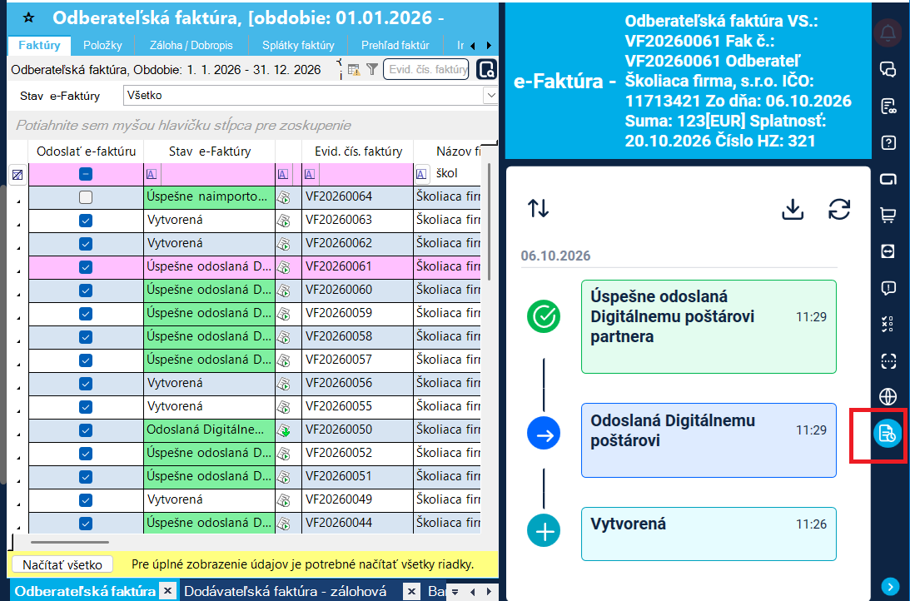Open filter condition for Stav e-Faktúry column
Image resolution: width=910 pixels, height=601 pixels.
click(x=152, y=174)
